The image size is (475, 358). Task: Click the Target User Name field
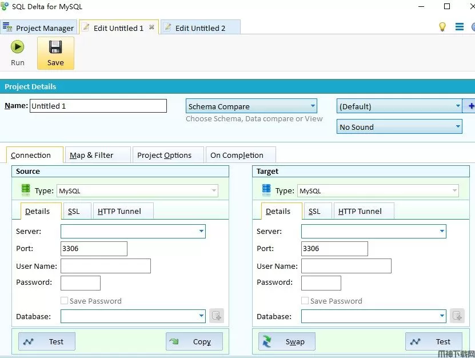click(x=346, y=266)
